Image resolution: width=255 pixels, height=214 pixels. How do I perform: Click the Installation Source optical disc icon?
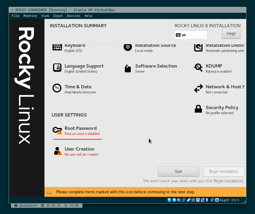click(x=128, y=47)
